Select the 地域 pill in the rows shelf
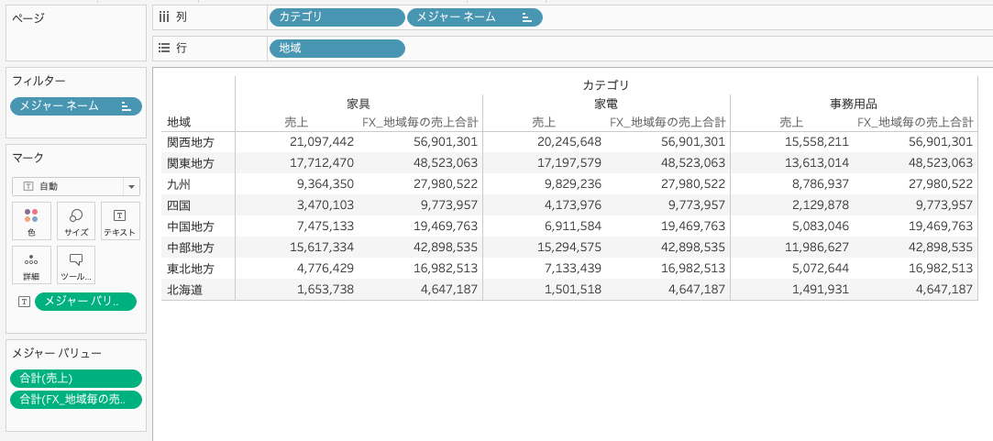Image resolution: width=993 pixels, height=441 pixels. click(337, 49)
